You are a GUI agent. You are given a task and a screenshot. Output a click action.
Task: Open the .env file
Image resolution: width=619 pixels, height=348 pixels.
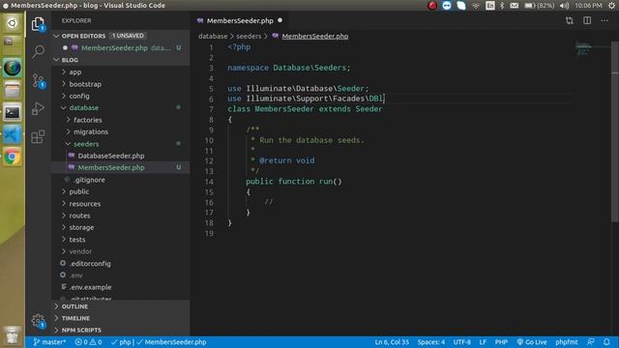[76, 275]
